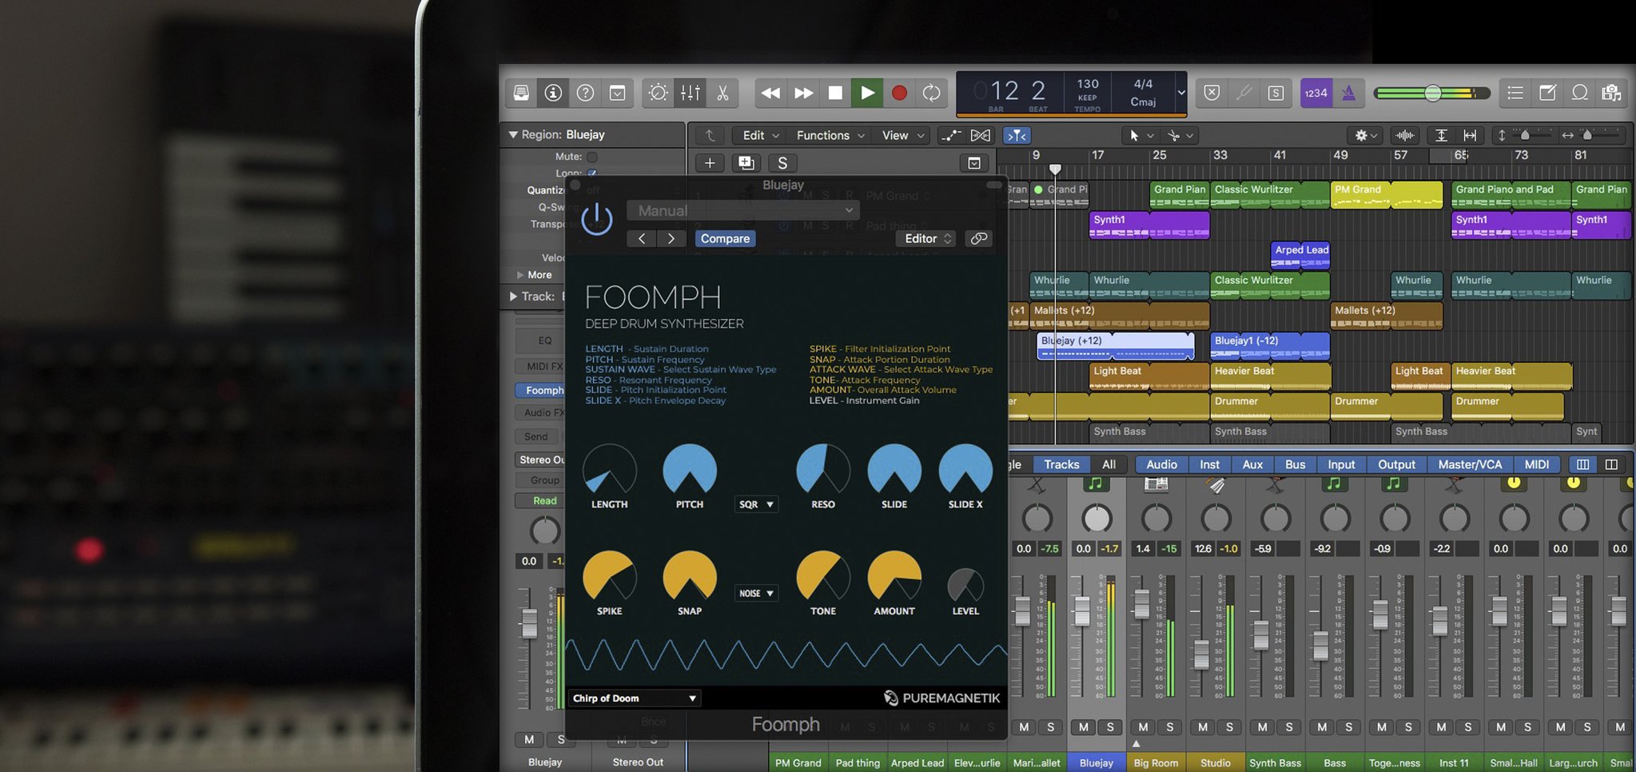Toggle Show Automation icon
The width and height of the screenshot is (1636, 772).
pyautogui.click(x=950, y=135)
